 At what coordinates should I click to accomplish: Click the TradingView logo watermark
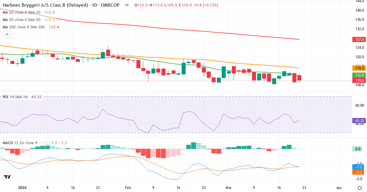[7, 177]
